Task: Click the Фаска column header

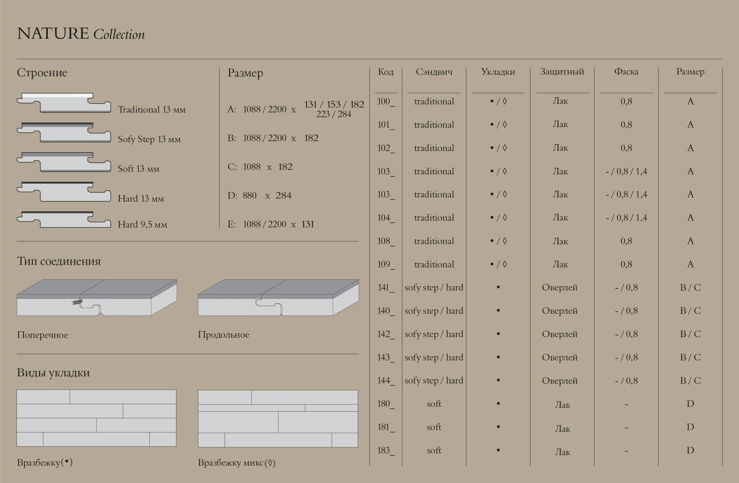Action: pos(626,72)
